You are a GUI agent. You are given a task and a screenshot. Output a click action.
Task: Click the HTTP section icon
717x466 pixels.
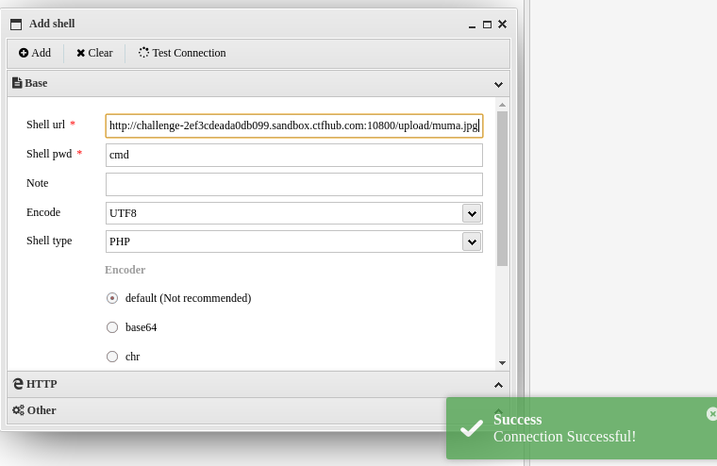(18, 384)
